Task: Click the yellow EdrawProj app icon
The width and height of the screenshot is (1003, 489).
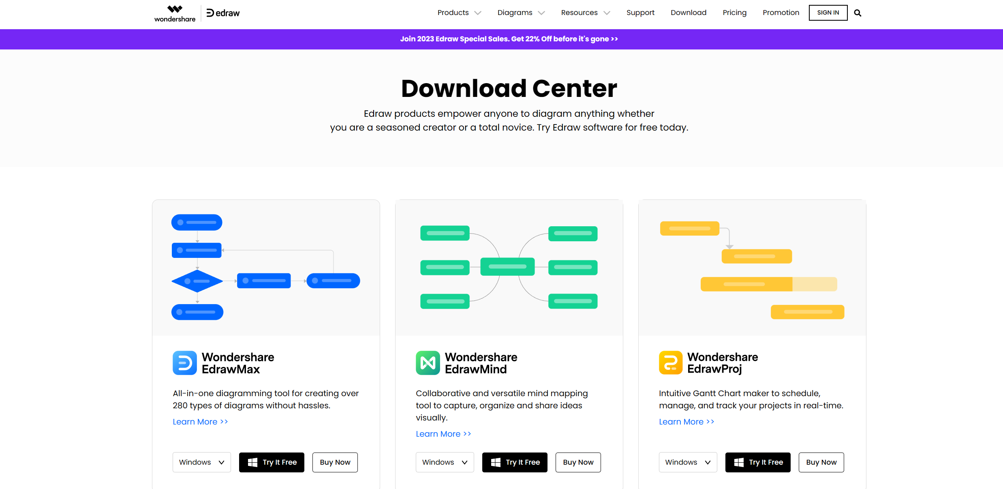Action: tap(671, 362)
